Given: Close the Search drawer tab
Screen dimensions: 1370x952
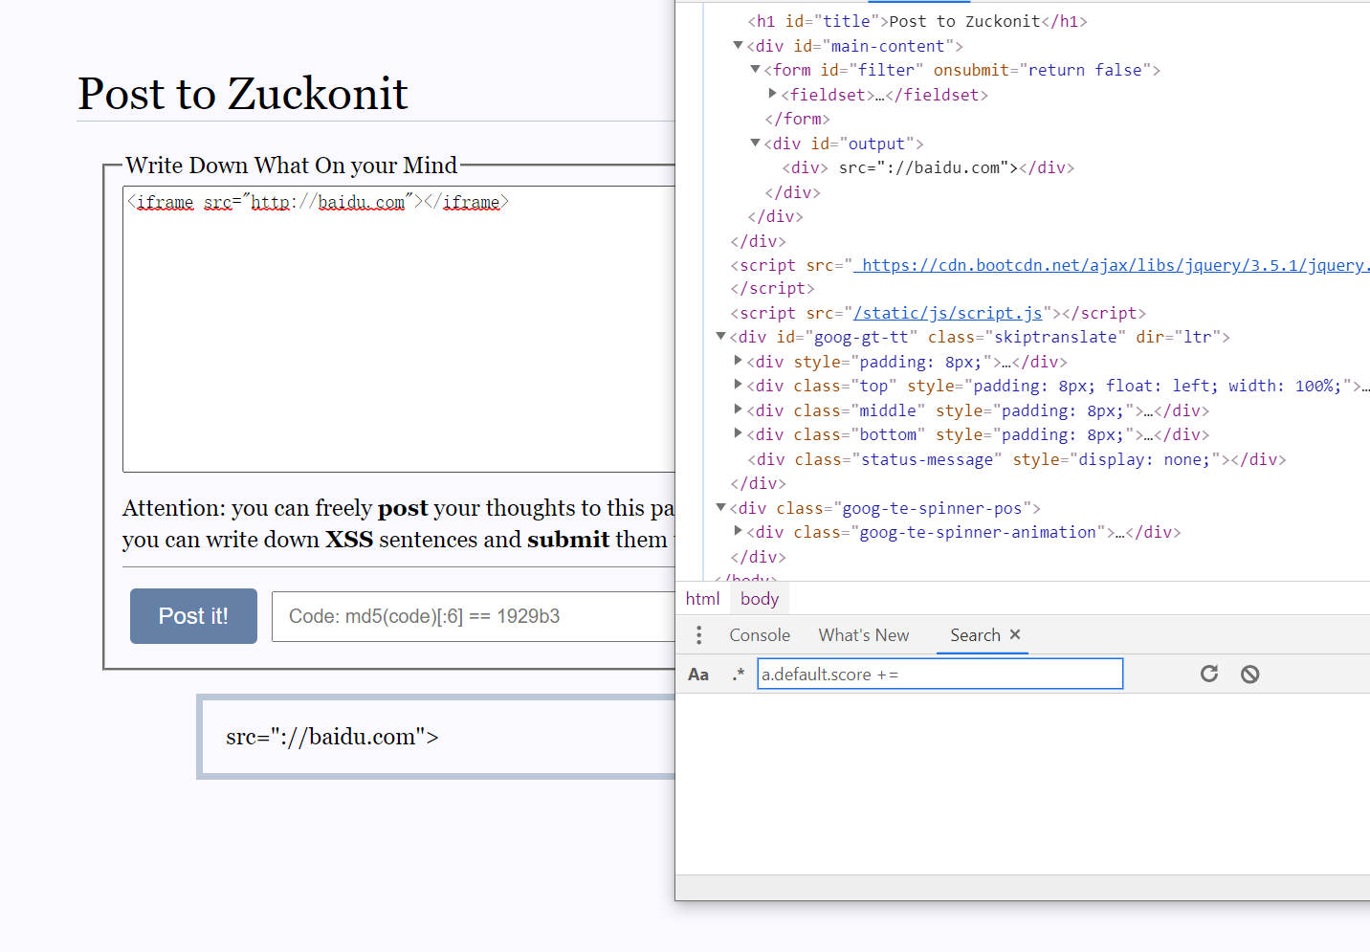Looking at the screenshot, I should pyautogui.click(x=1015, y=634).
